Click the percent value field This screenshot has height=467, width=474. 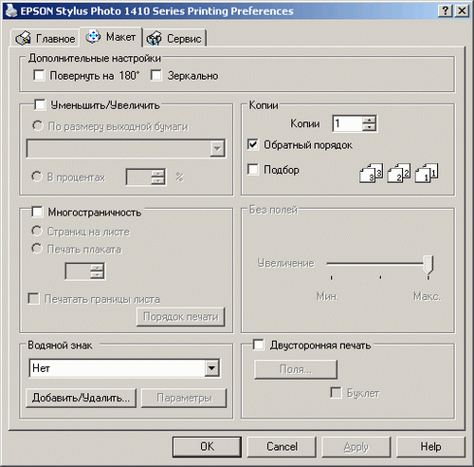139,177
